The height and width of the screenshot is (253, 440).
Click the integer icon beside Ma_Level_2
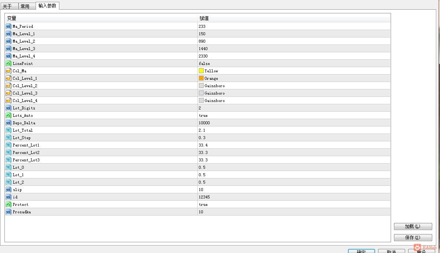click(9, 41)
